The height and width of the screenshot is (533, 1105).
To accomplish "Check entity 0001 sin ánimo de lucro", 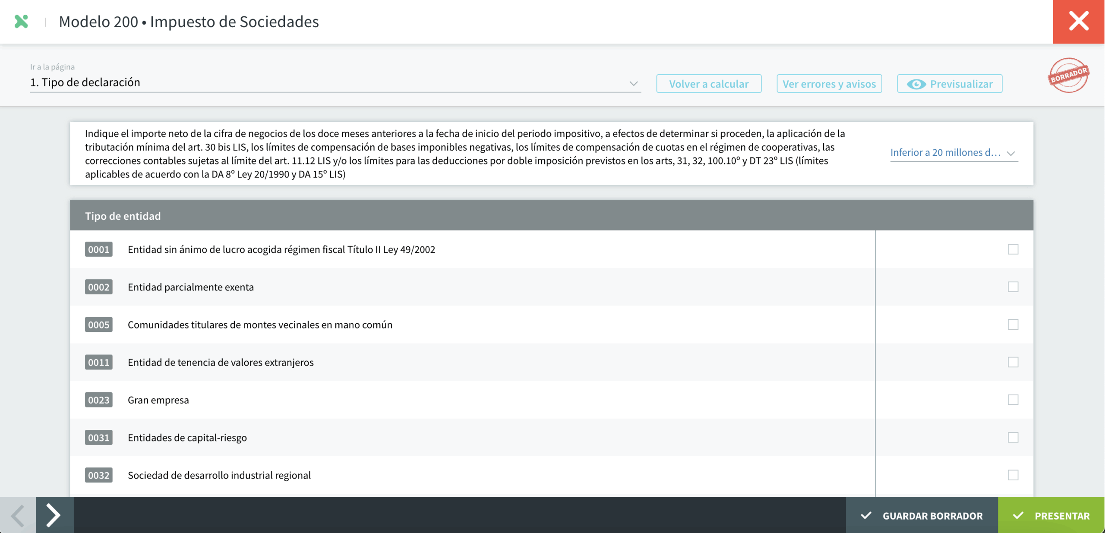I will pos(1013,249).
